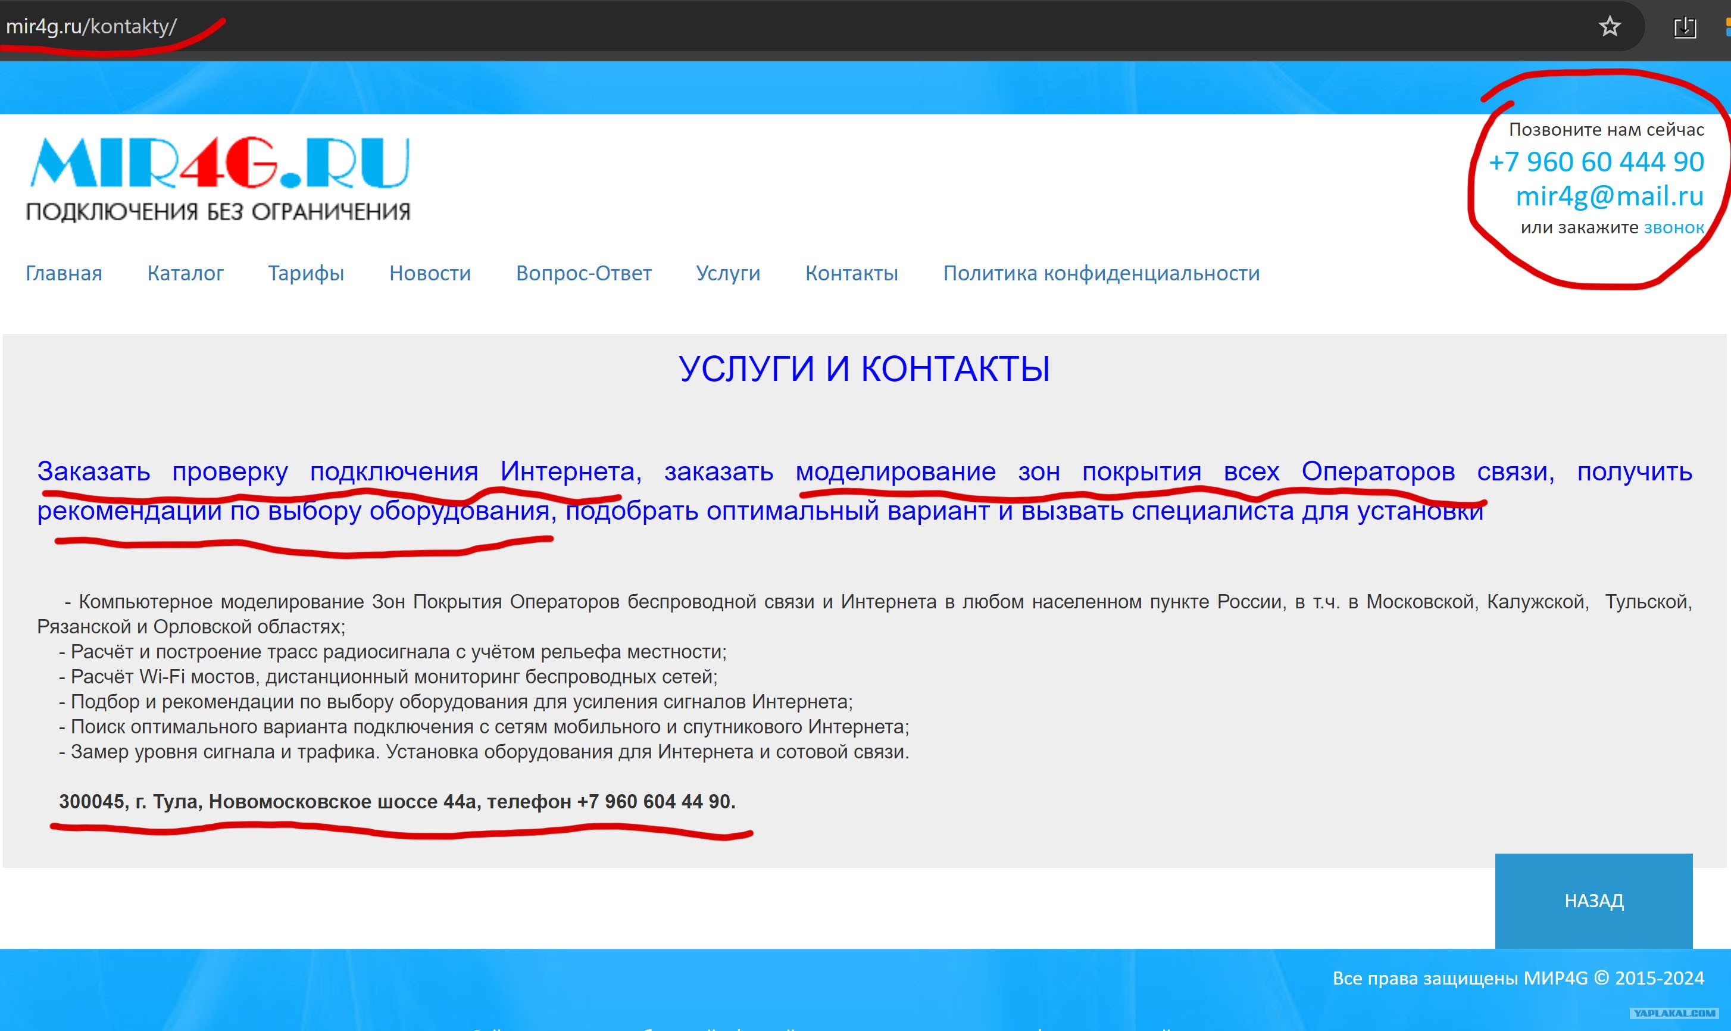Screen dimensions: 1731x1031
Task: Call the header phone +7 960 60 444 90
Action: pyautogui.click(x=1596, y=162)
